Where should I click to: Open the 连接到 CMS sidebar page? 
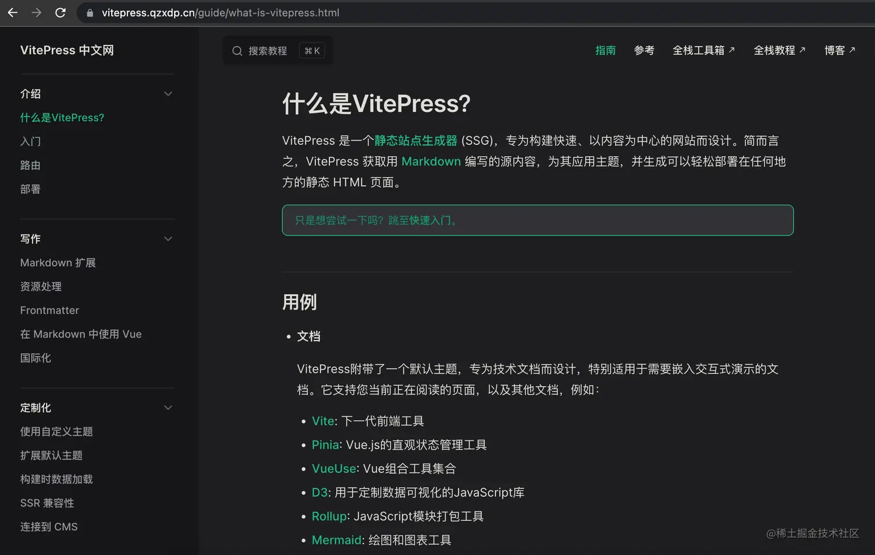pyautogui.click(x=49, y=527)
